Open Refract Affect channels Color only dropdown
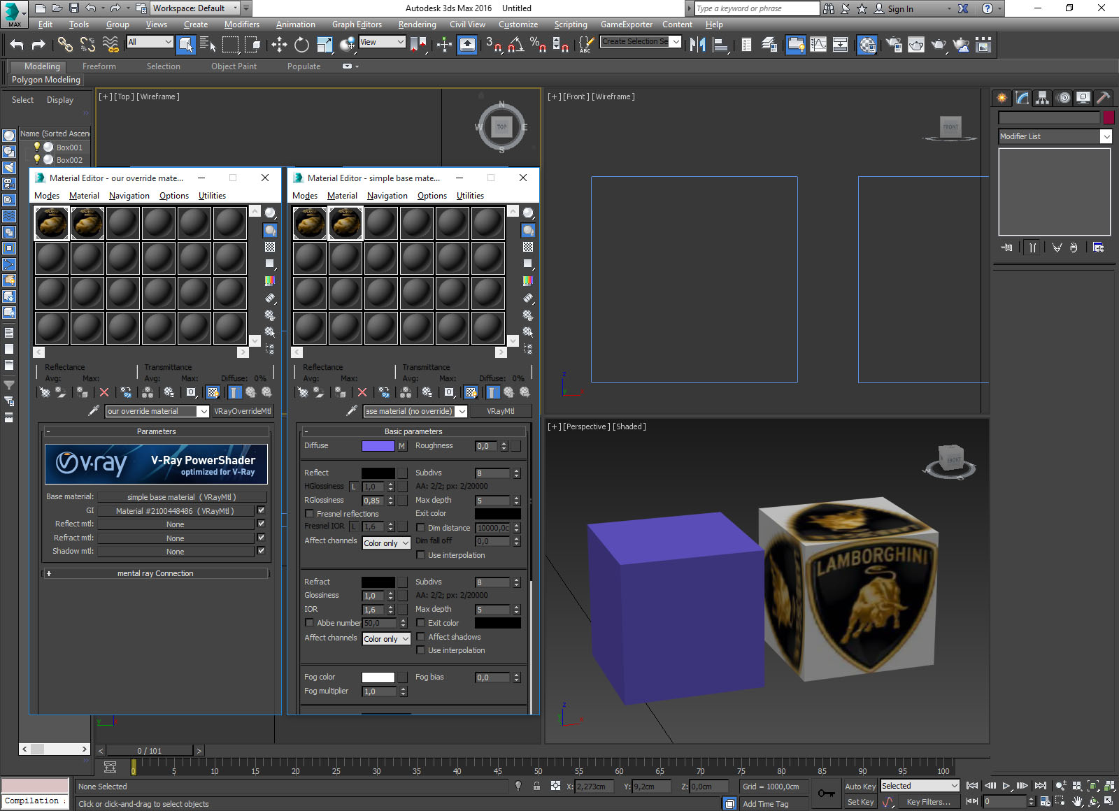 click(386, 638)
